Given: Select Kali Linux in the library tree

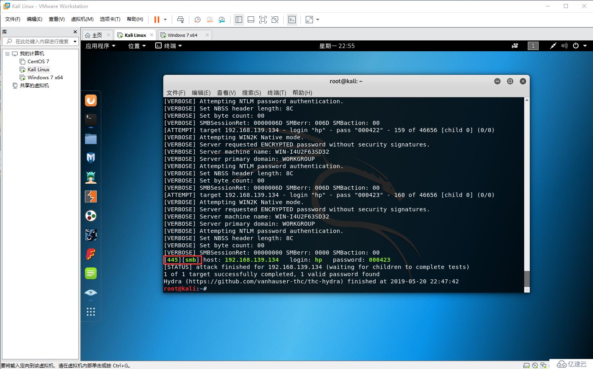Looking at the screenshot, I should [x=38, y=70].
